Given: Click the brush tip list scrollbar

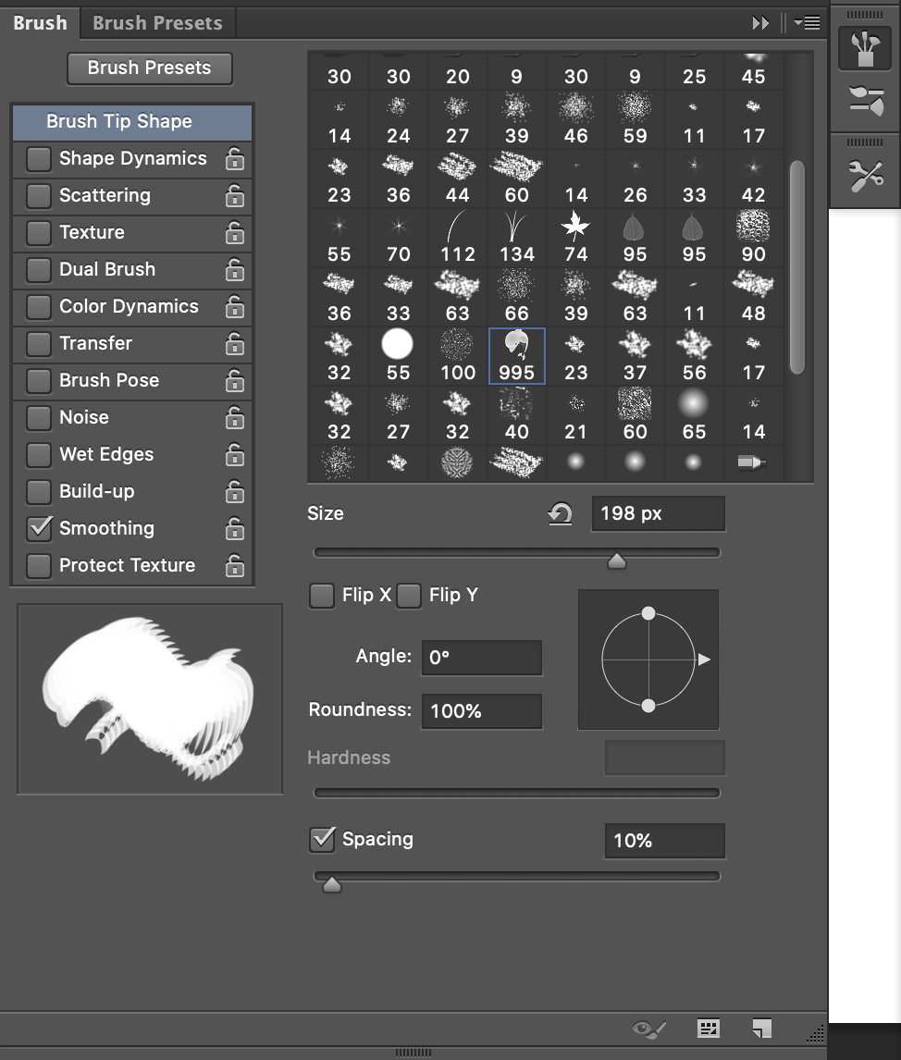Looking at the screenshot, I should coord(797,267).
